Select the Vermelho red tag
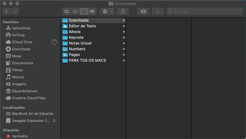The image size is (246, 139). coord(20,136)
